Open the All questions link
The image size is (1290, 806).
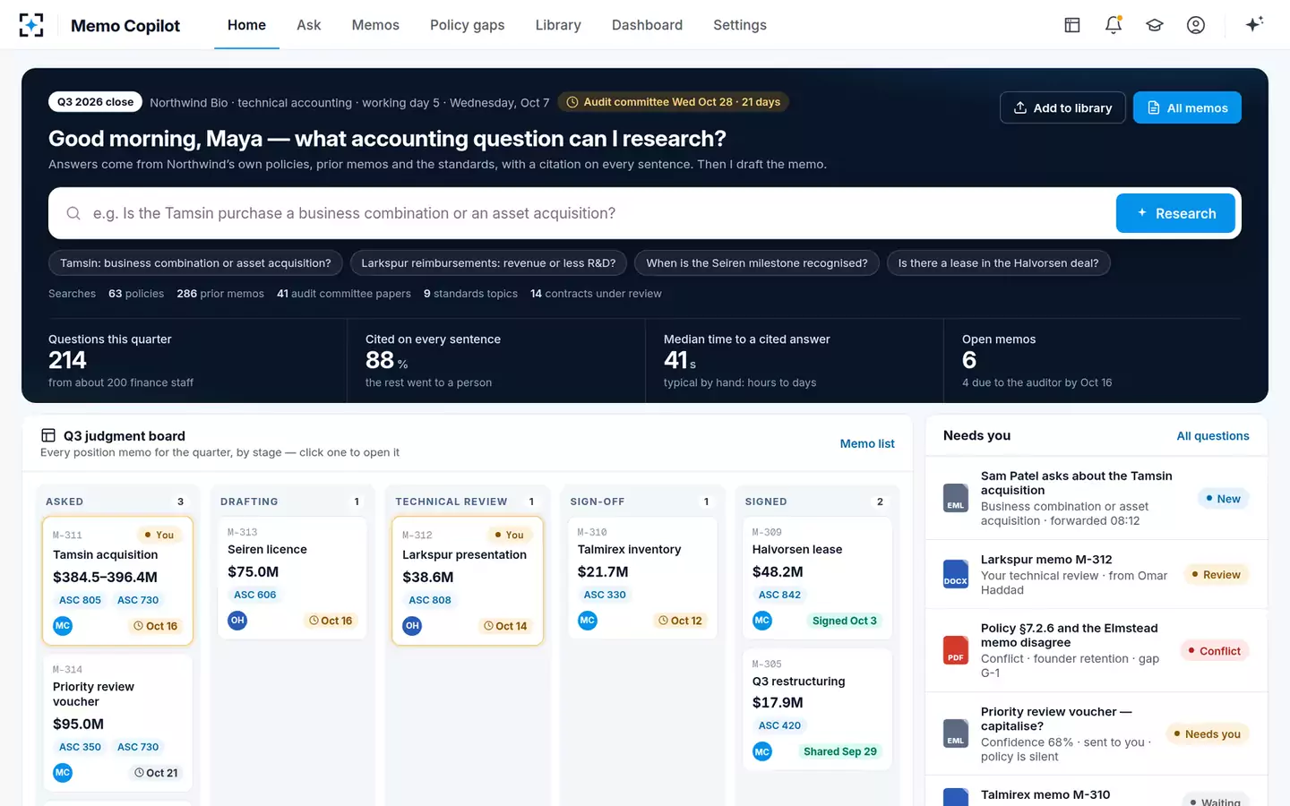[1213, 436]
